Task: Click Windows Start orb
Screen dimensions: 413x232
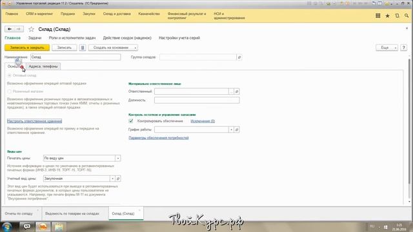Action: click(7, 226)
